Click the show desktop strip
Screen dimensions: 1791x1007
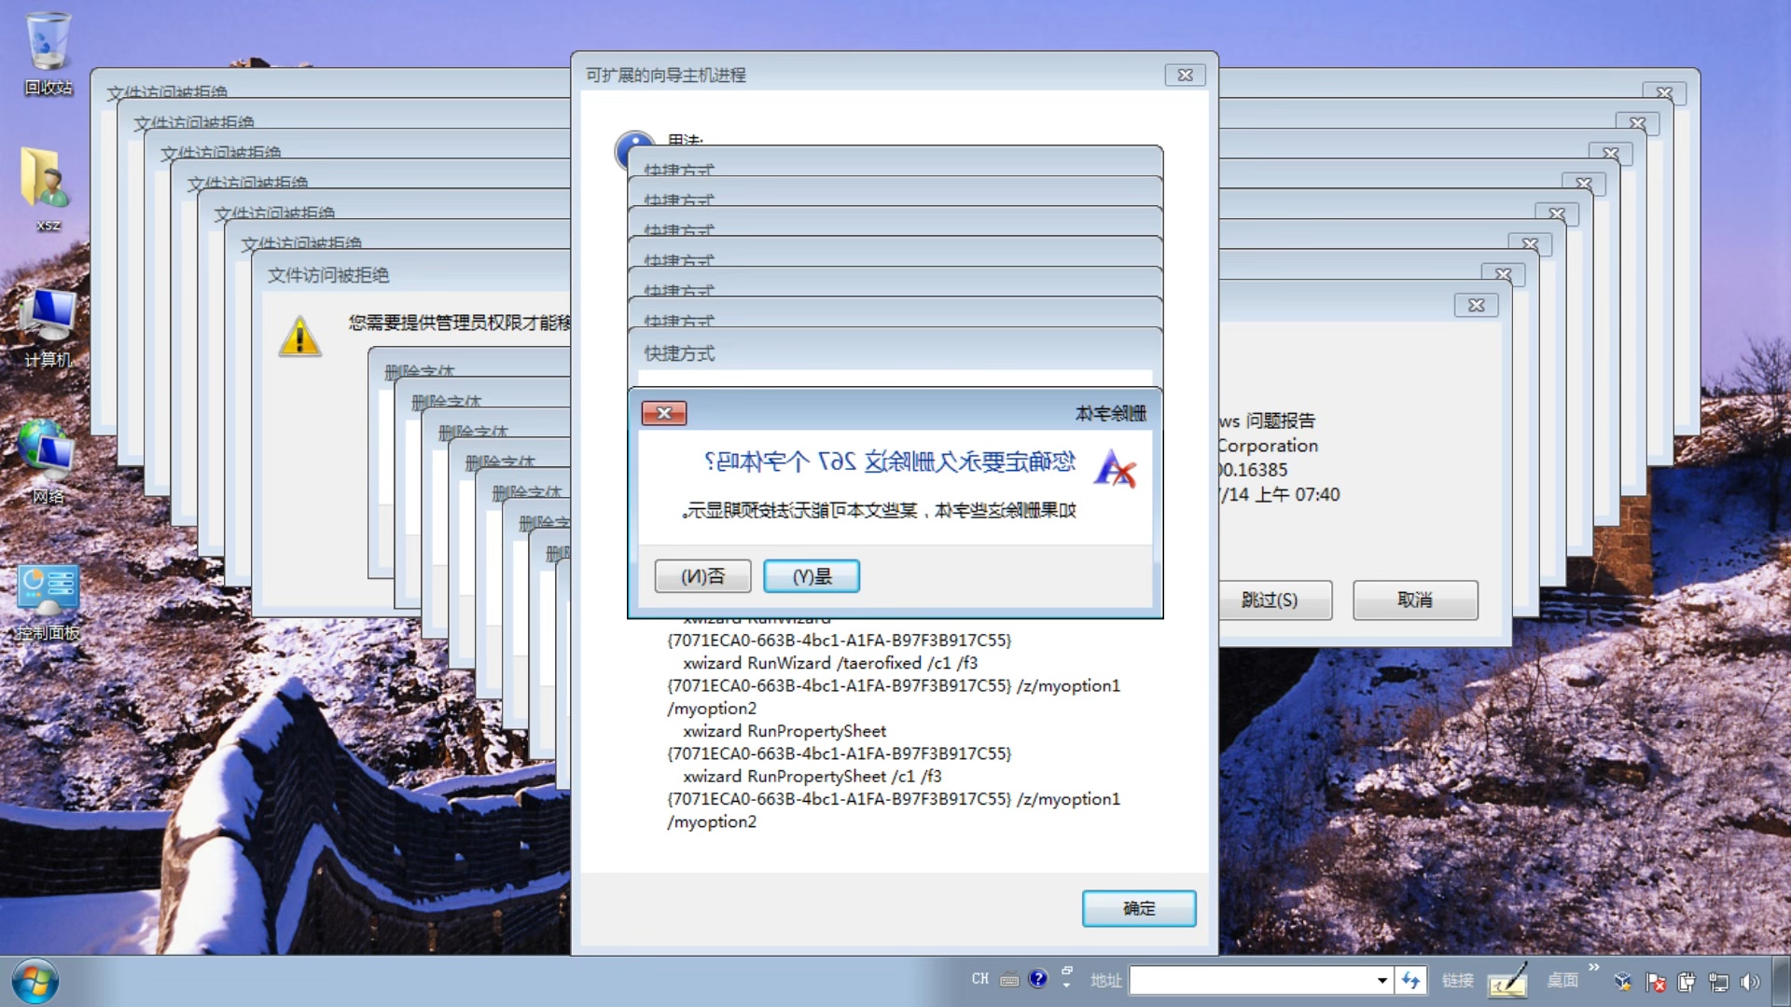pyautogui.click(x=1782, y=981)
